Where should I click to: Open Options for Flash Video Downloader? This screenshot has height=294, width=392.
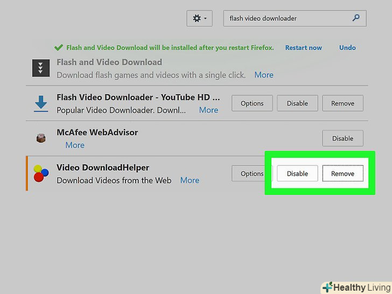pos(252,103)
